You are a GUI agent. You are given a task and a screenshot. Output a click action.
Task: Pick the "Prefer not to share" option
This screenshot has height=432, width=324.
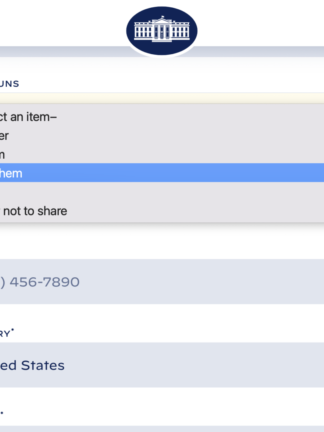coord(34,211)
